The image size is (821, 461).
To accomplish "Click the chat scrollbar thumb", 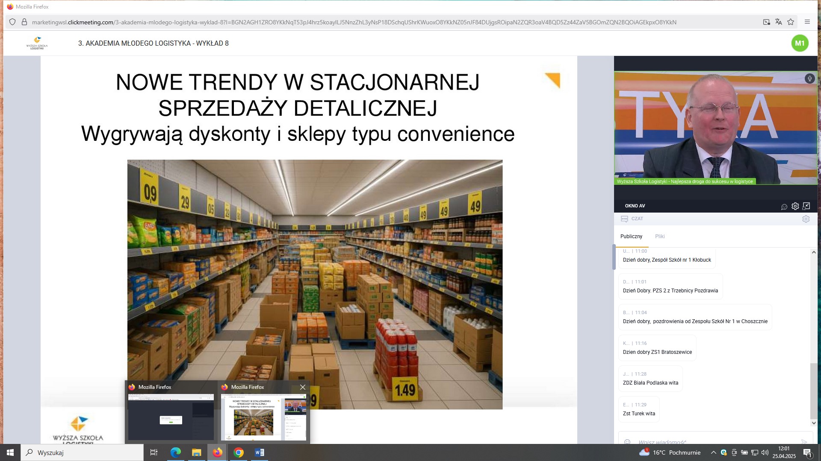I will click(814, 391).
